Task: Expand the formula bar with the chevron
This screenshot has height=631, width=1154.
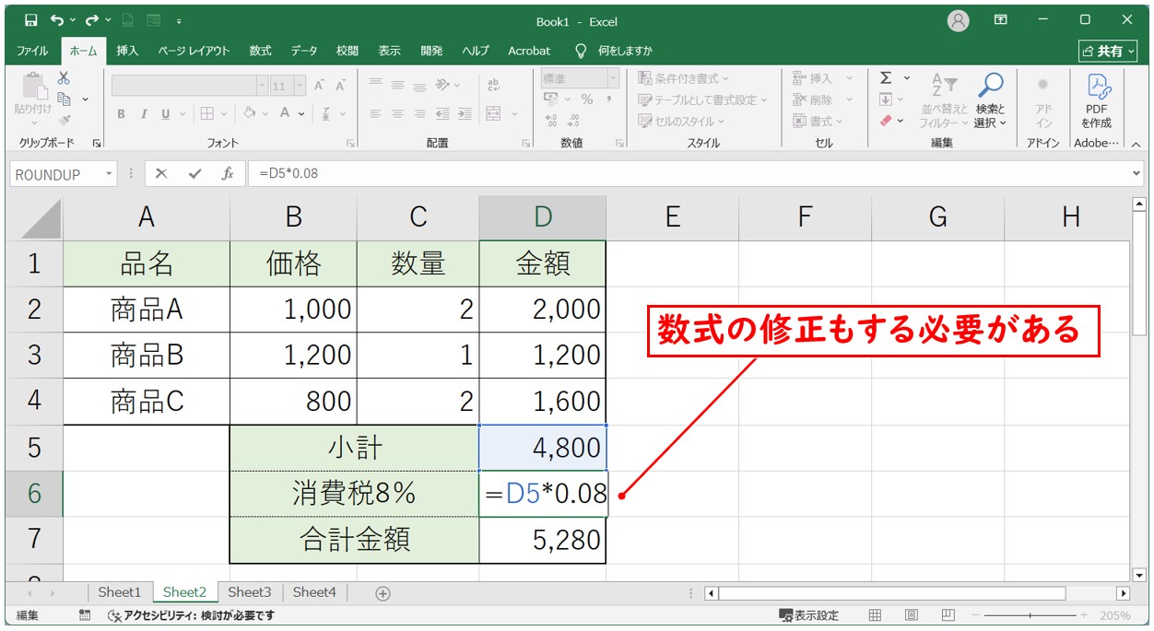Action: [x=1136, y=173]
